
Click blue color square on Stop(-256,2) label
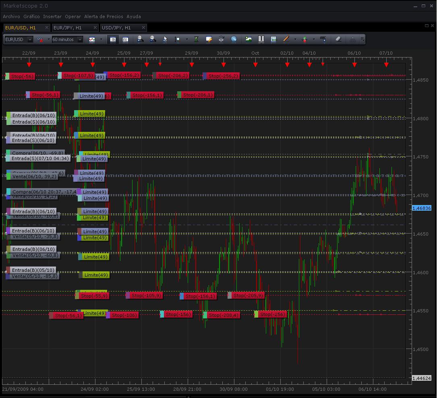coord(205,76)
